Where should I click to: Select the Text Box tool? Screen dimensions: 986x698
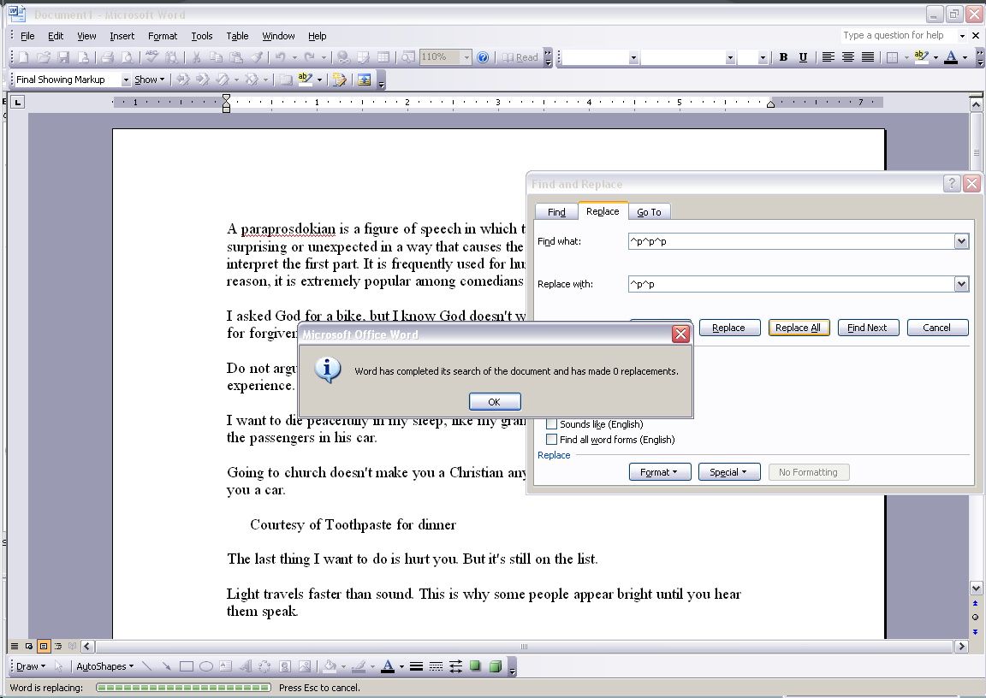click(224, 665)
